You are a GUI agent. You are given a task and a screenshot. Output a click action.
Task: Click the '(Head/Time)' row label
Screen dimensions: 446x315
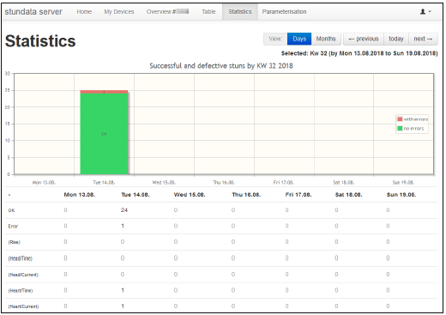21,258
